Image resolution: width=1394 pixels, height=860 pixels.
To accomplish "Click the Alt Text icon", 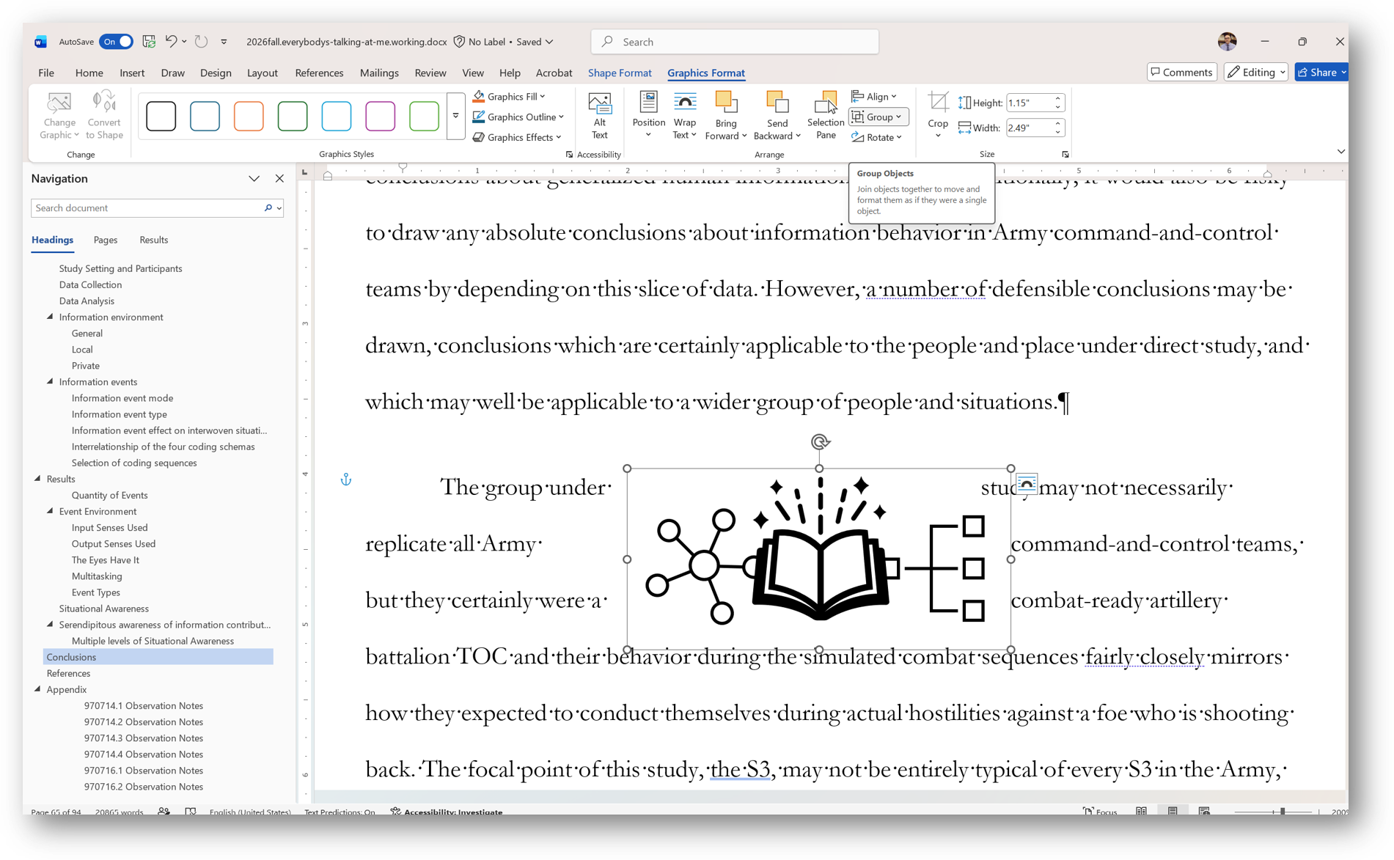I will (x=600, y=115).
